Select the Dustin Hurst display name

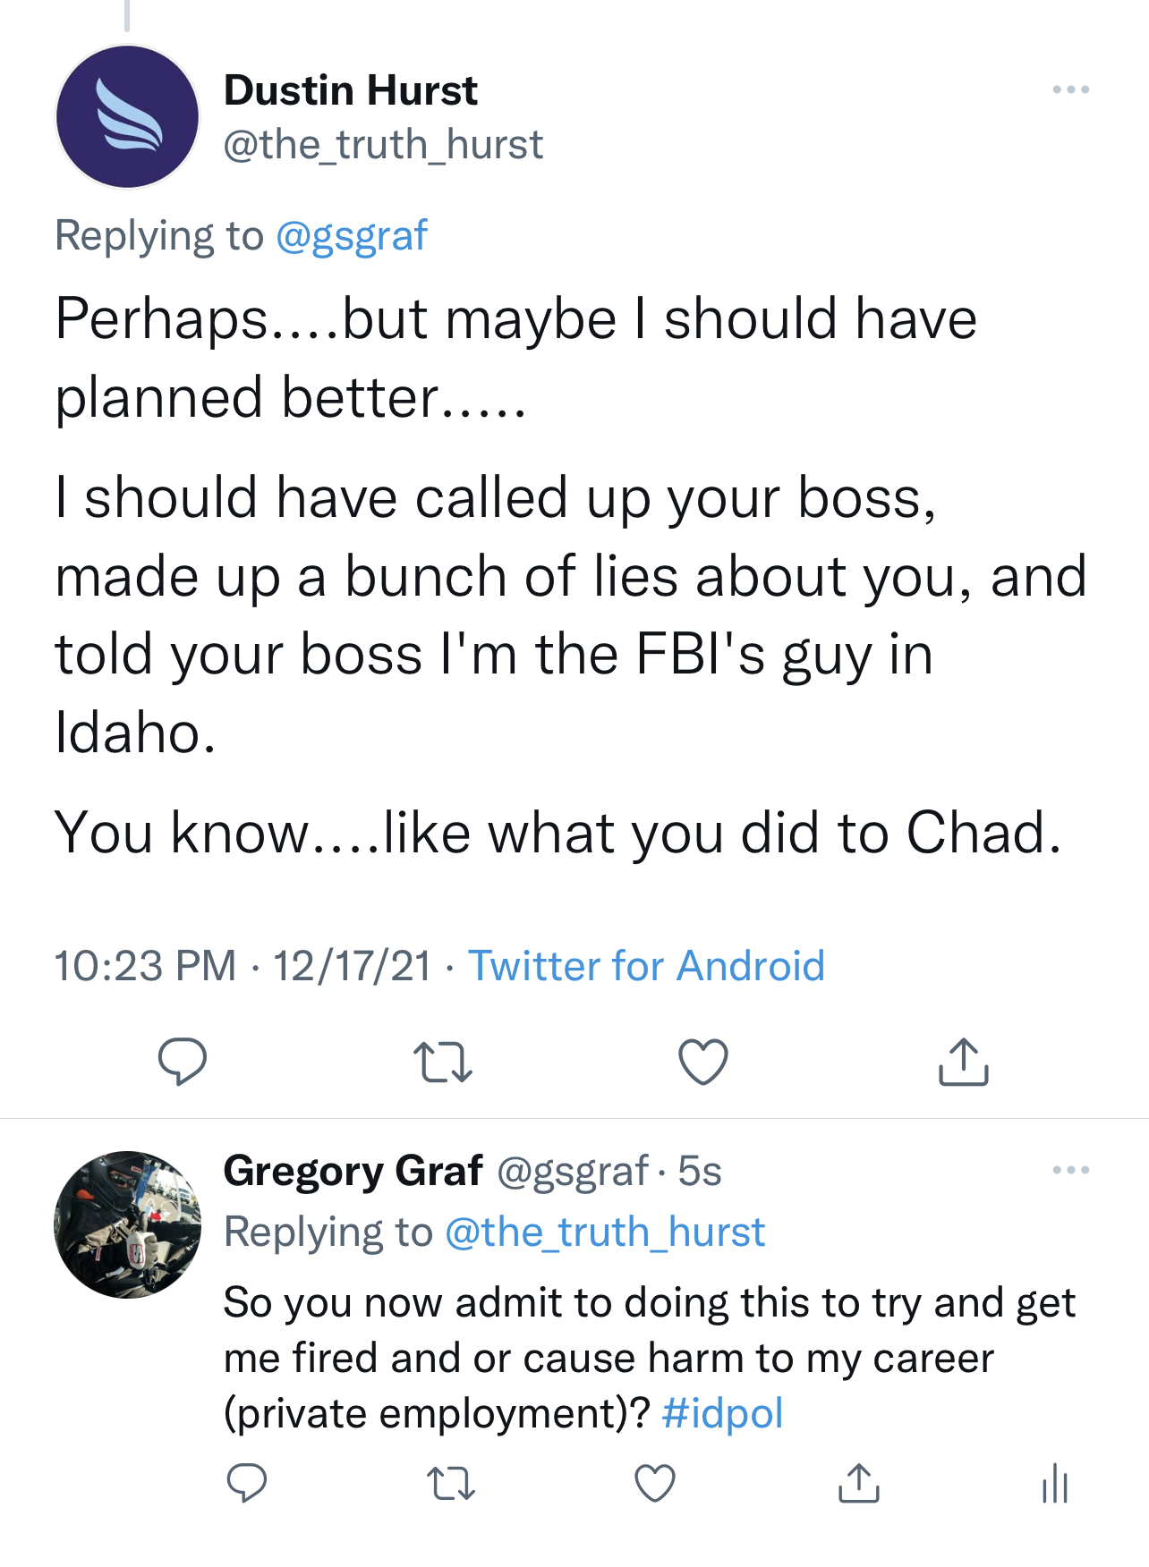[x=351, y=89]
